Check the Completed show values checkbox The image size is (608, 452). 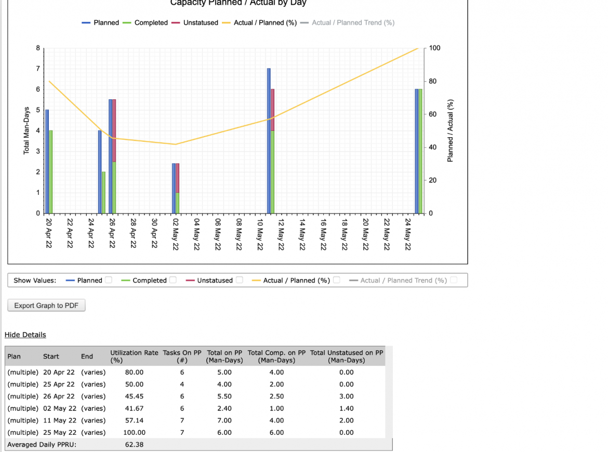pos(173,280)
